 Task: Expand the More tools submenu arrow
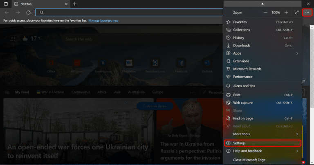coord(297,134)
